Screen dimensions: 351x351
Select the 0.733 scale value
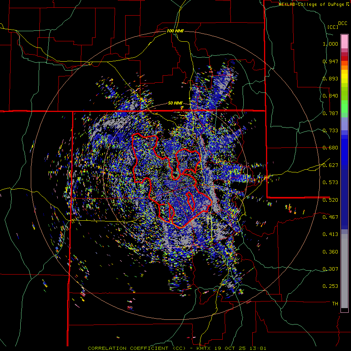(x=330, y=131)
